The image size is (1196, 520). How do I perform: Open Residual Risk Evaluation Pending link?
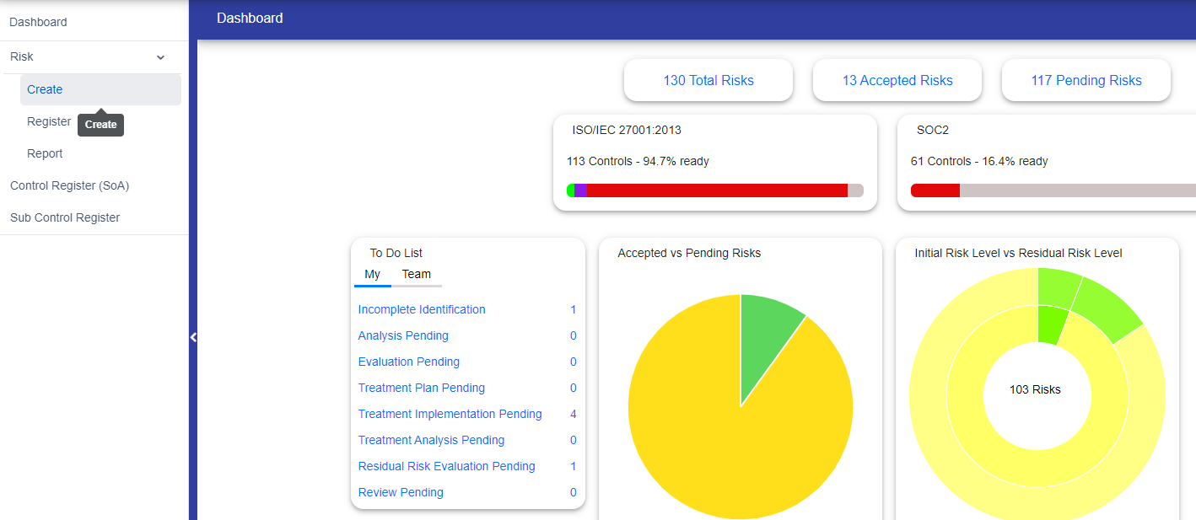tap(446, 466)
